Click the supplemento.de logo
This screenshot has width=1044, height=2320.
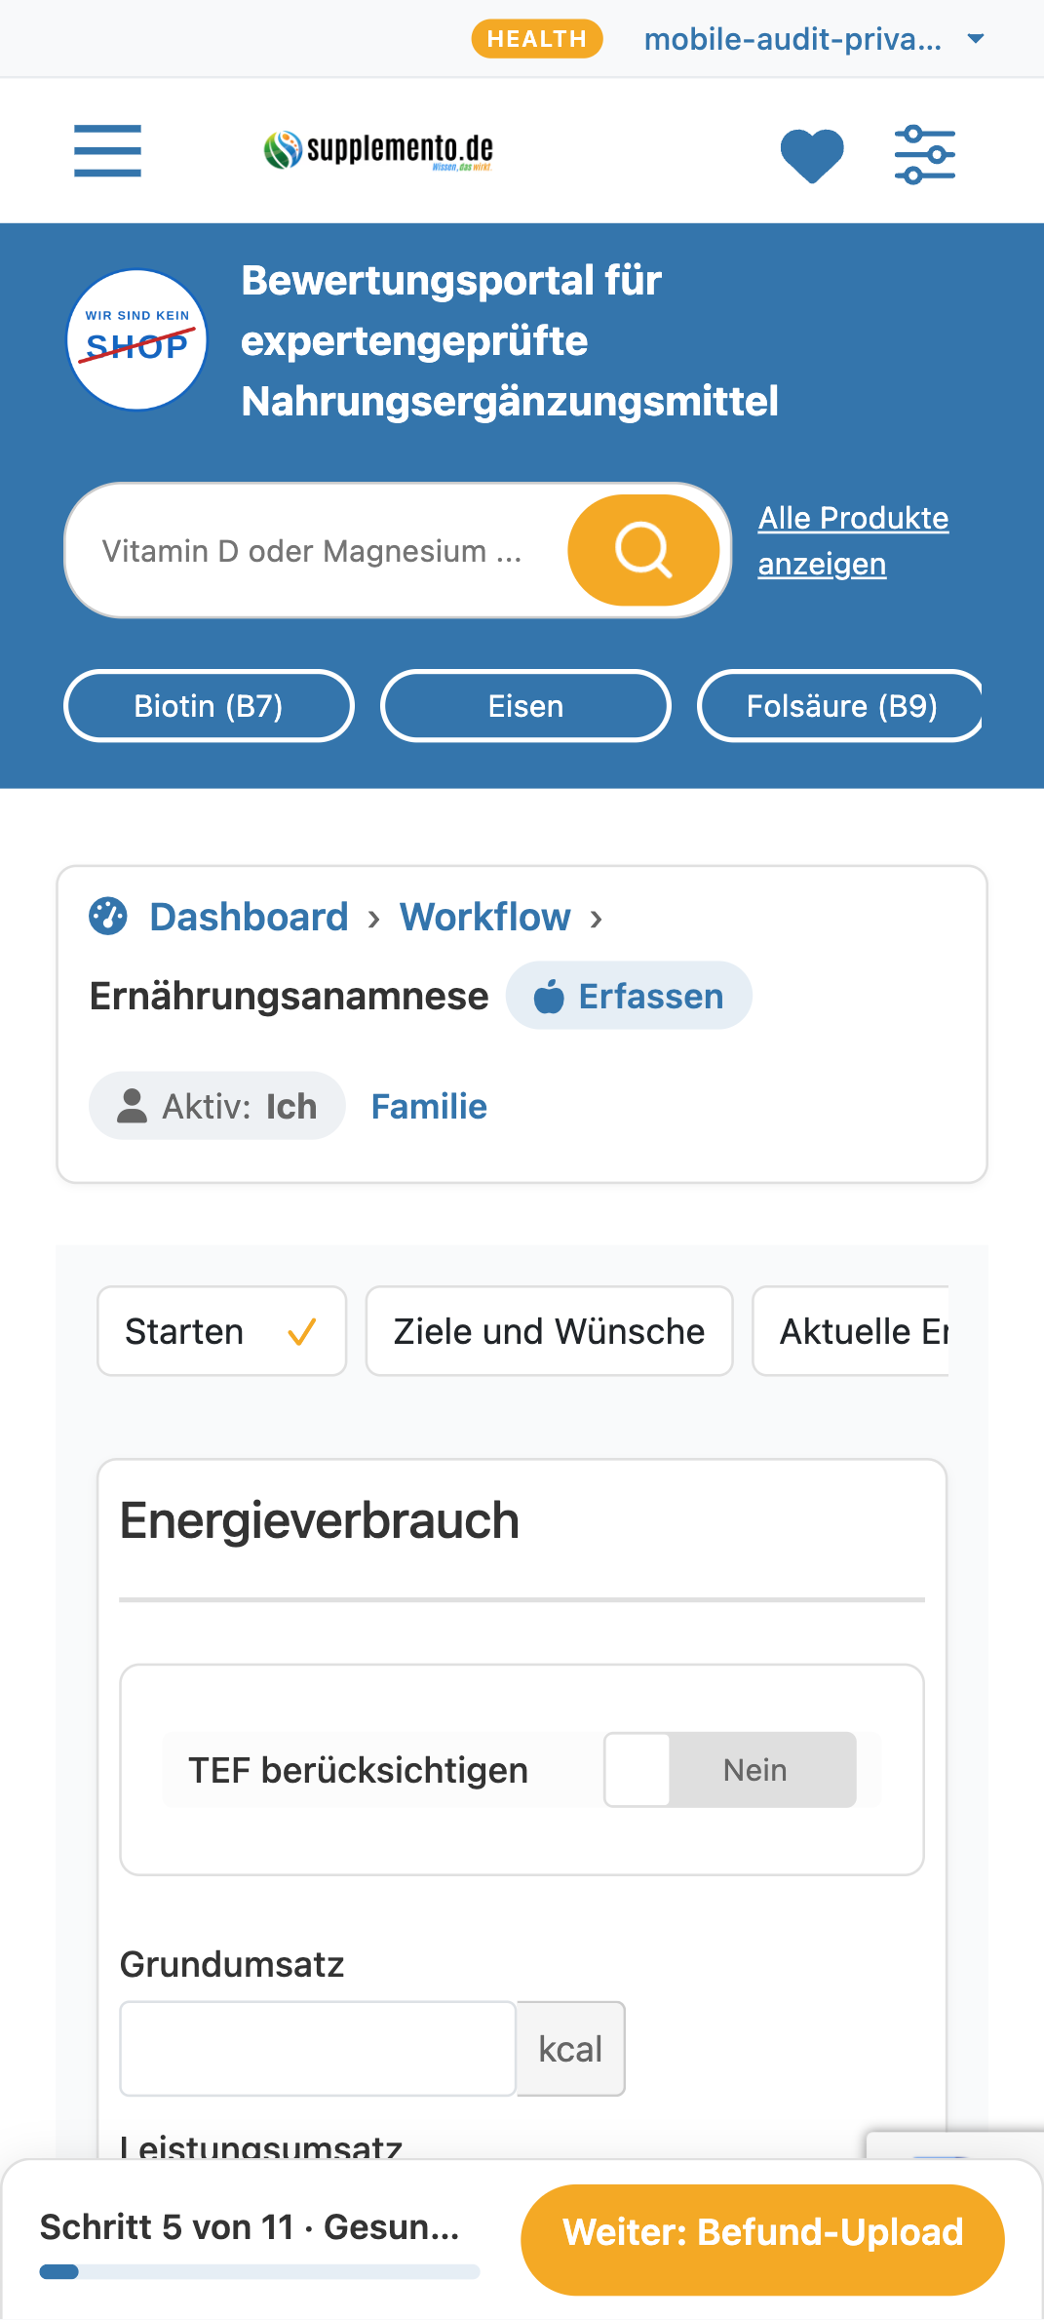pos(378,150)
